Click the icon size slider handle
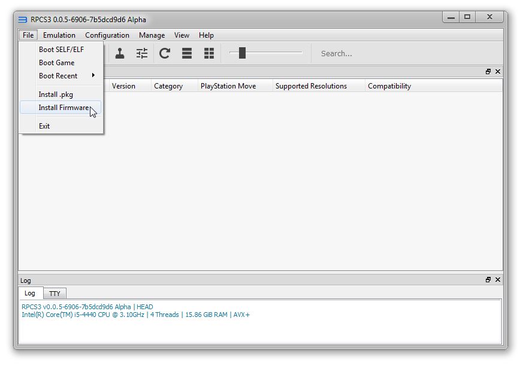This screenshot has height=366, width=523. (x=242, y=53)
